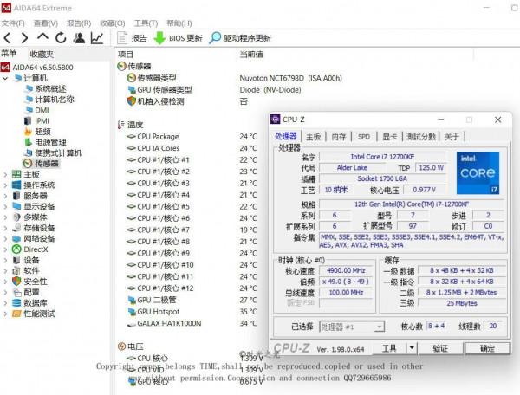
Task: Click the Refresh toolbar icon
Action: 61,38
